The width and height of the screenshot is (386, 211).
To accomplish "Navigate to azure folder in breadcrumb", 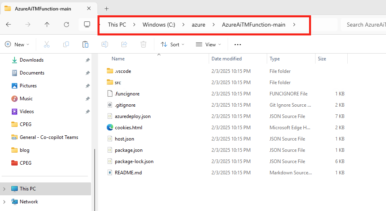I will (198, 25).
